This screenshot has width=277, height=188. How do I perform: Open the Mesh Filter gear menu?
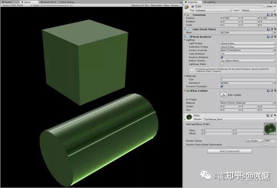275,29
